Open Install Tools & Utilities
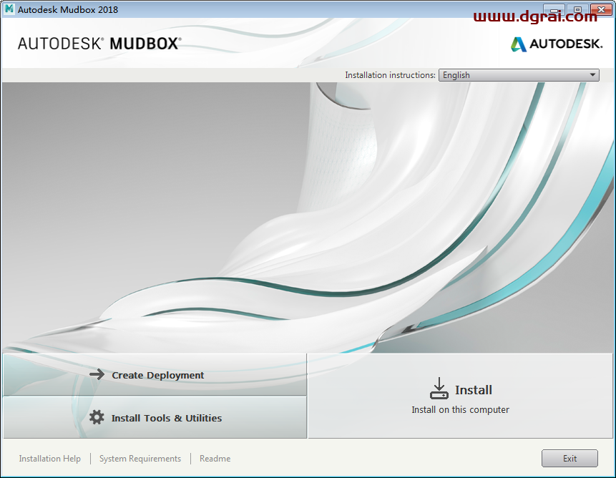Screen dimensions: 616x478 coord(155,417)
